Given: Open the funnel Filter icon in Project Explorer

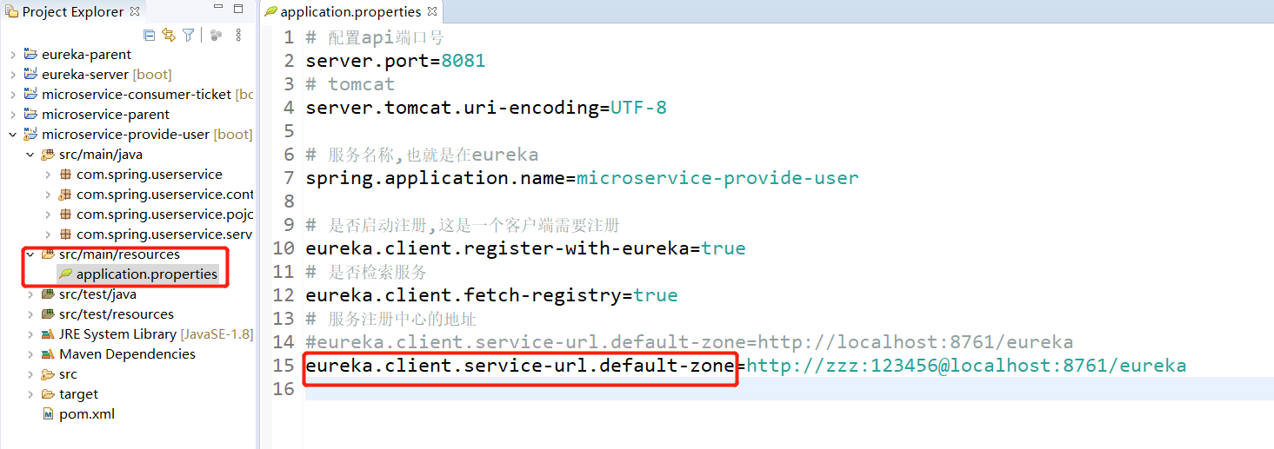Looking at the screenshot, I should point(188,35).
